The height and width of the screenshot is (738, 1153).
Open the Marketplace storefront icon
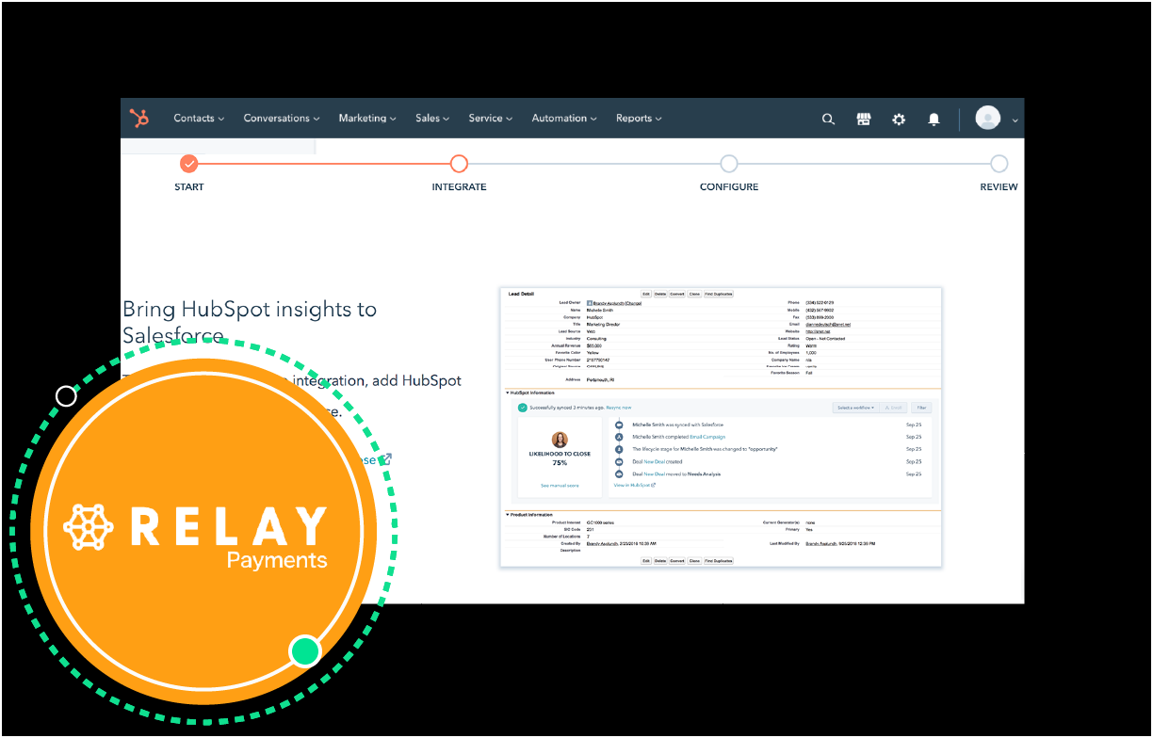863,119
